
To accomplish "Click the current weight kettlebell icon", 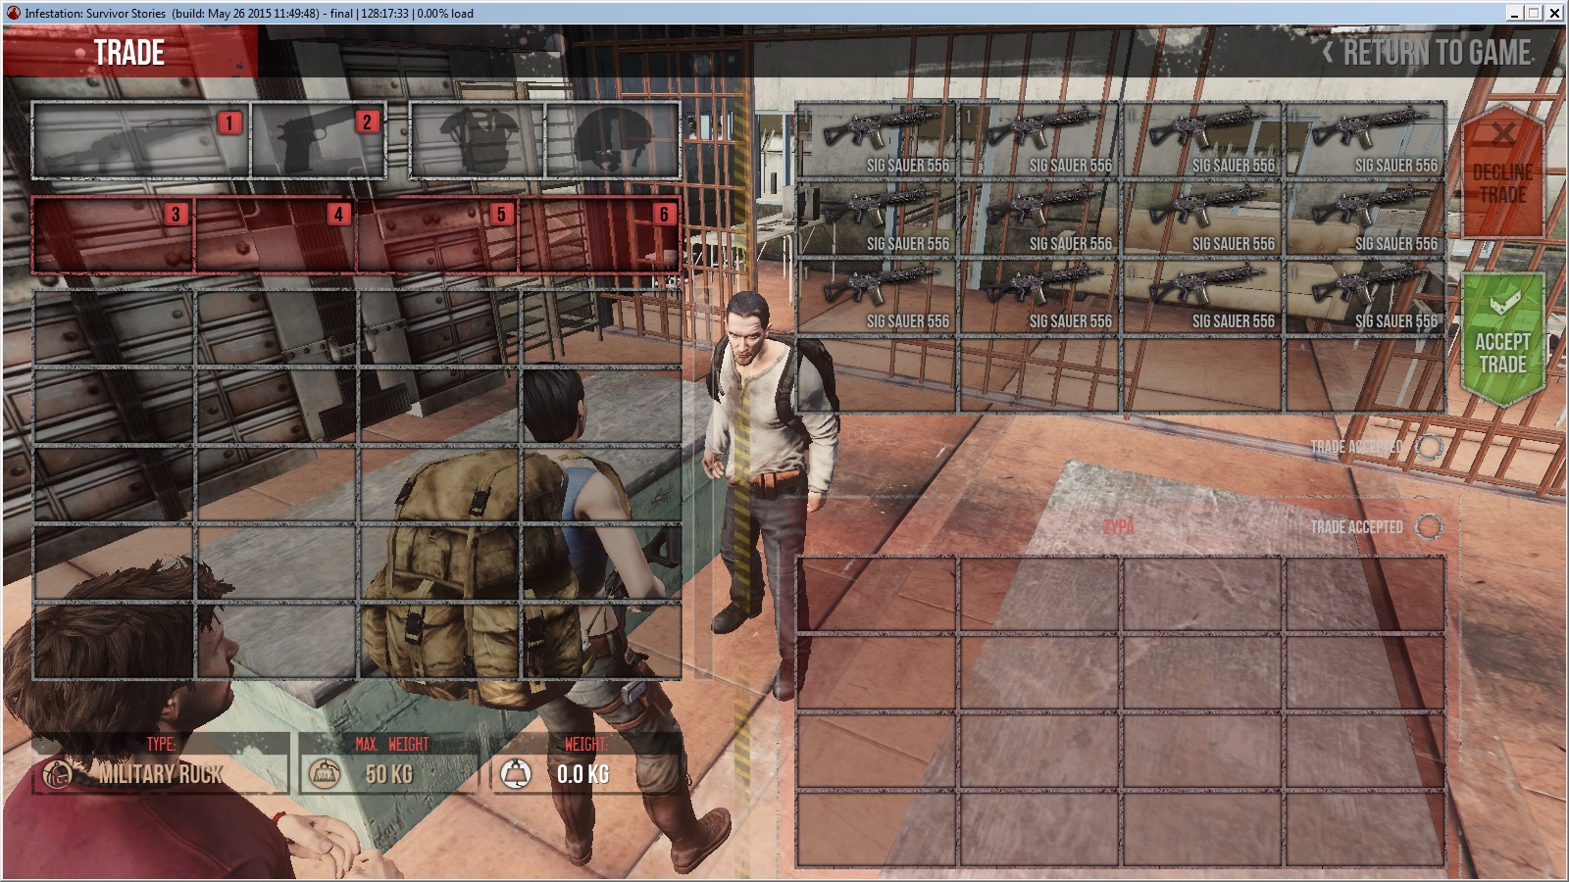I will (516, 774).
